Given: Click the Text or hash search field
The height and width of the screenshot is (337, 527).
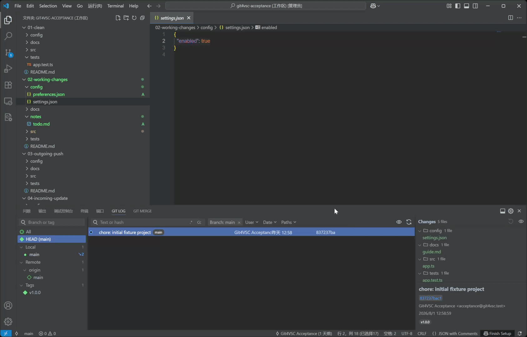Looking at the screenshot, I should [147, 222].
